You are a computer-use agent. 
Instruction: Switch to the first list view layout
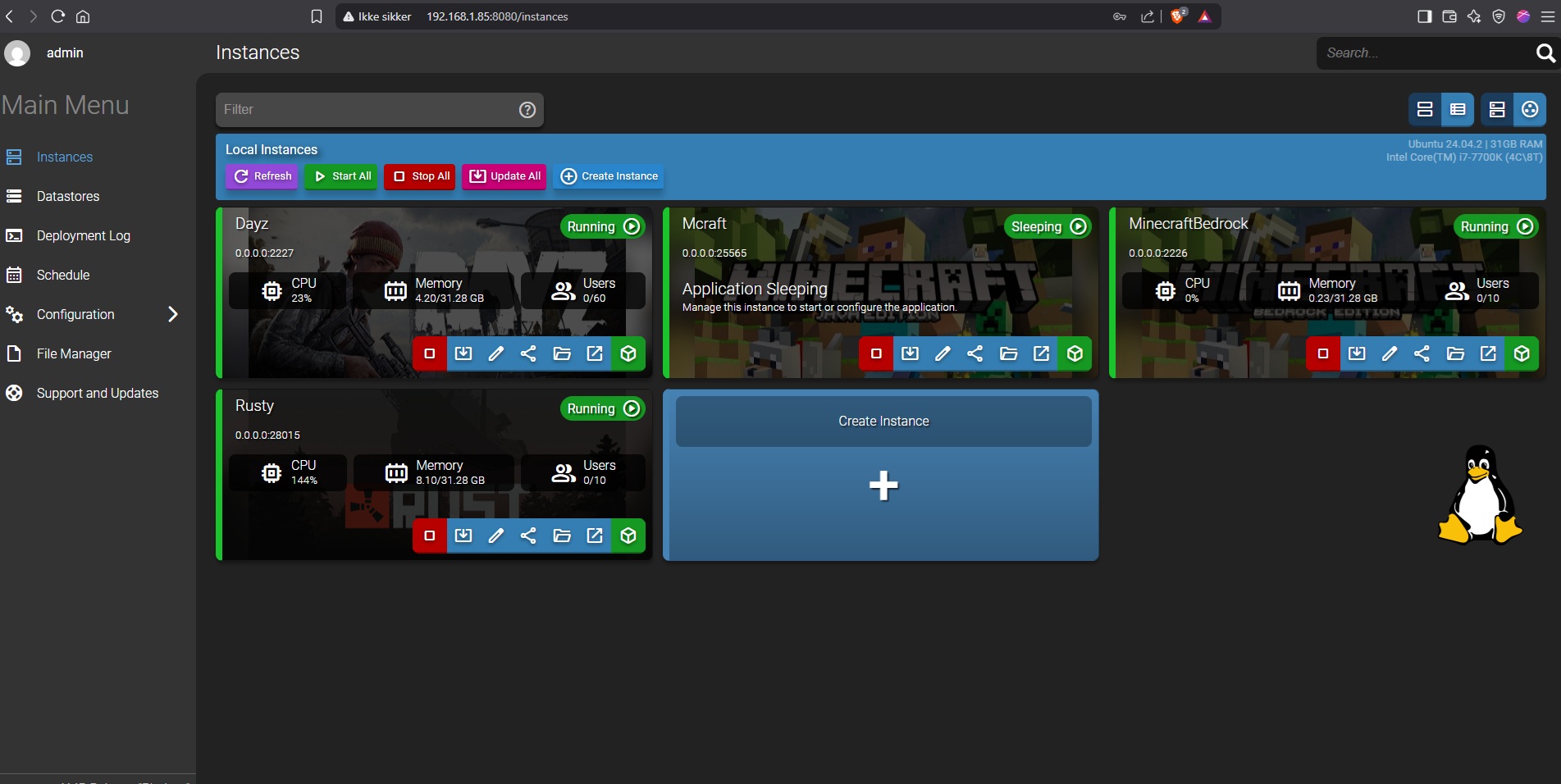tap(1425, 109)
